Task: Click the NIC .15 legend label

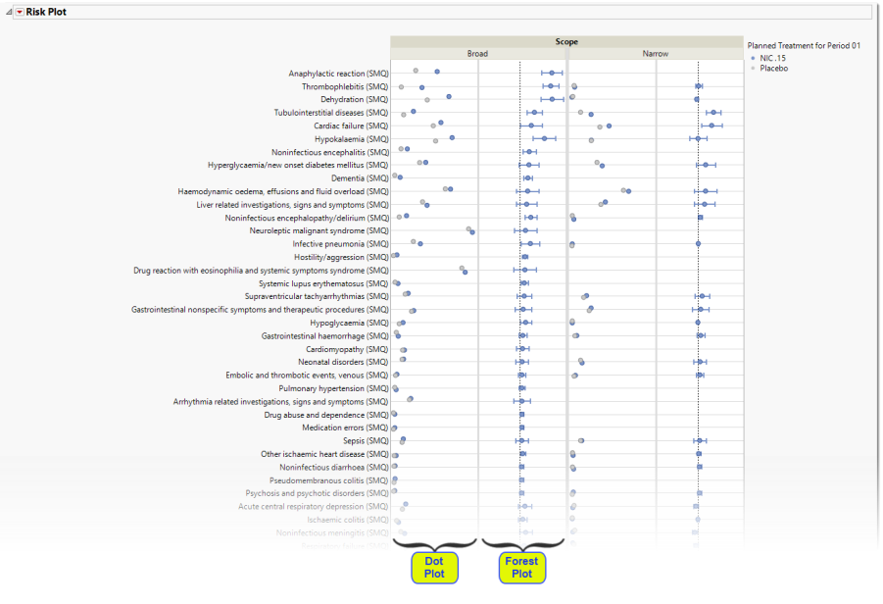Action: click(x=772, y=58)
